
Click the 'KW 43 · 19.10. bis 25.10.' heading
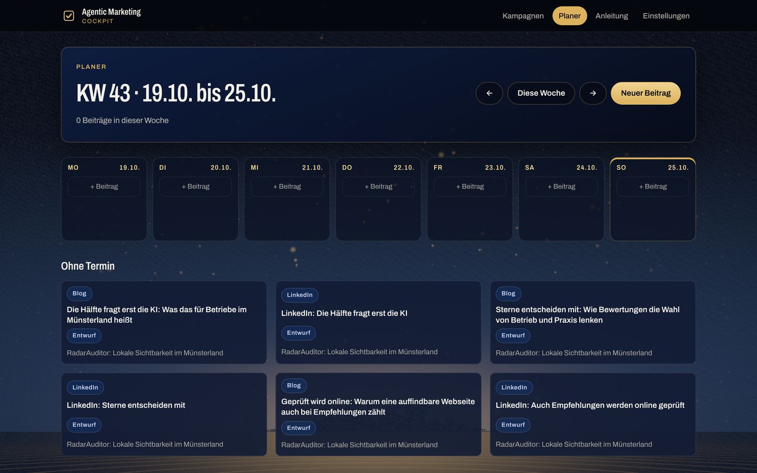176,93
